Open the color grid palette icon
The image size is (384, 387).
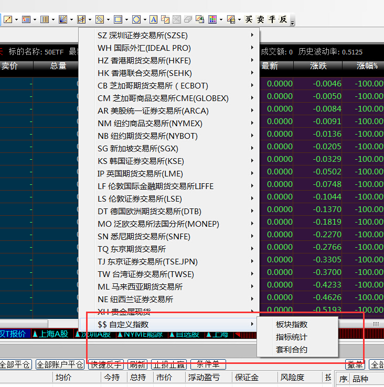pyautogui.click(x=212, y=19)
